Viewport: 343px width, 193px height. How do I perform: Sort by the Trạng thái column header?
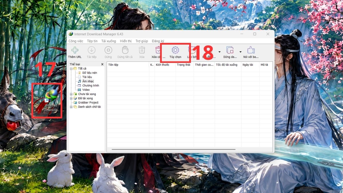(185, 65)
